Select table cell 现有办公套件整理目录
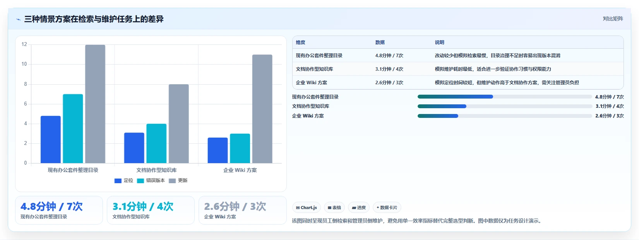 [319, 56]
